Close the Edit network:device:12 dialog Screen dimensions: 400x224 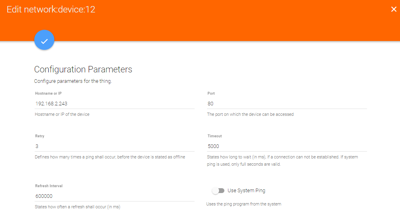coord(394,9)
